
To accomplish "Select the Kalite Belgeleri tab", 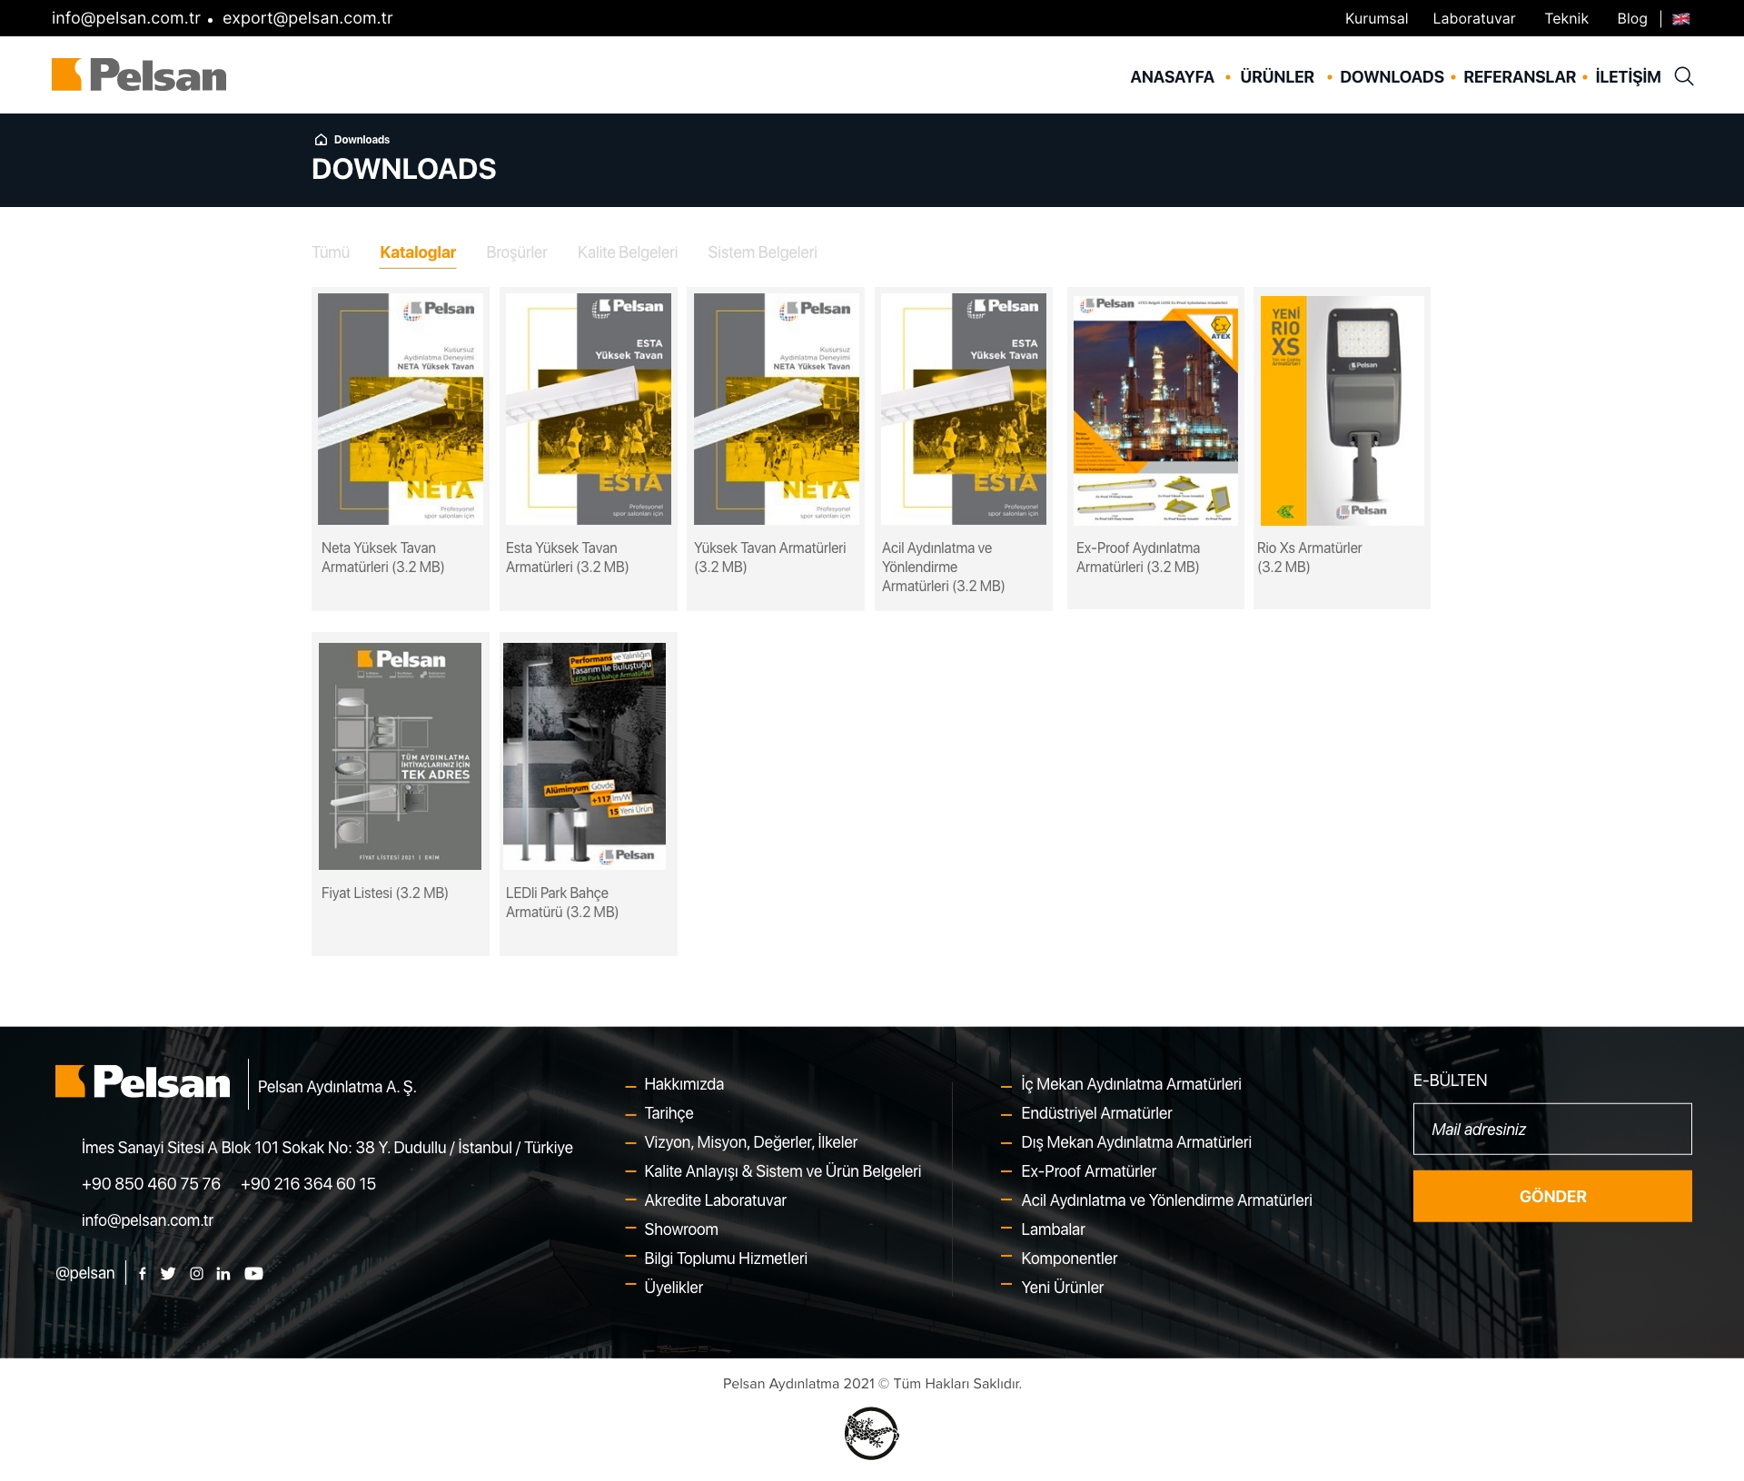I will point(627,252).
